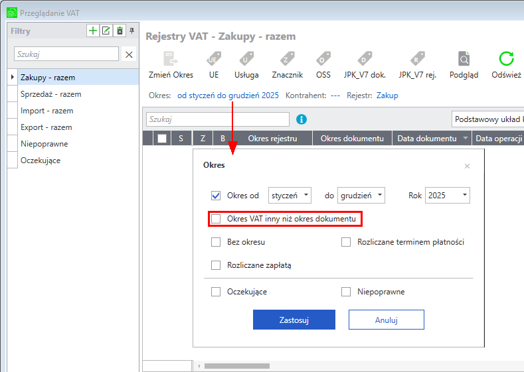Select Sprzedaż - razem filter

pyautogui.click(x=51, y=94)
